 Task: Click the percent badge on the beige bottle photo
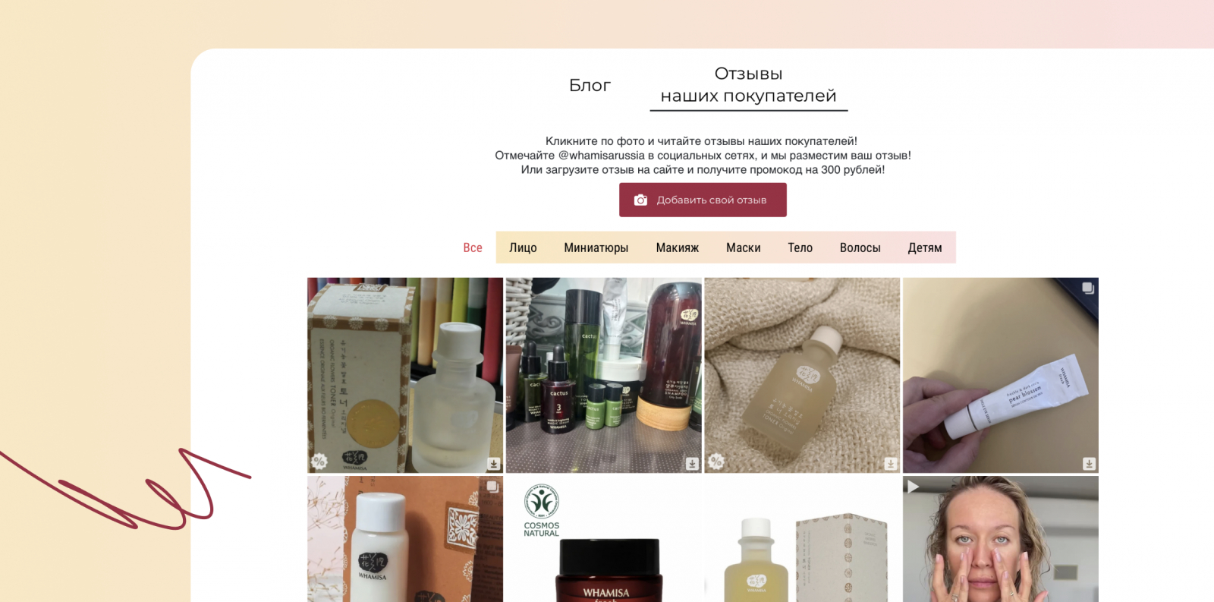(x=716, y=461)
